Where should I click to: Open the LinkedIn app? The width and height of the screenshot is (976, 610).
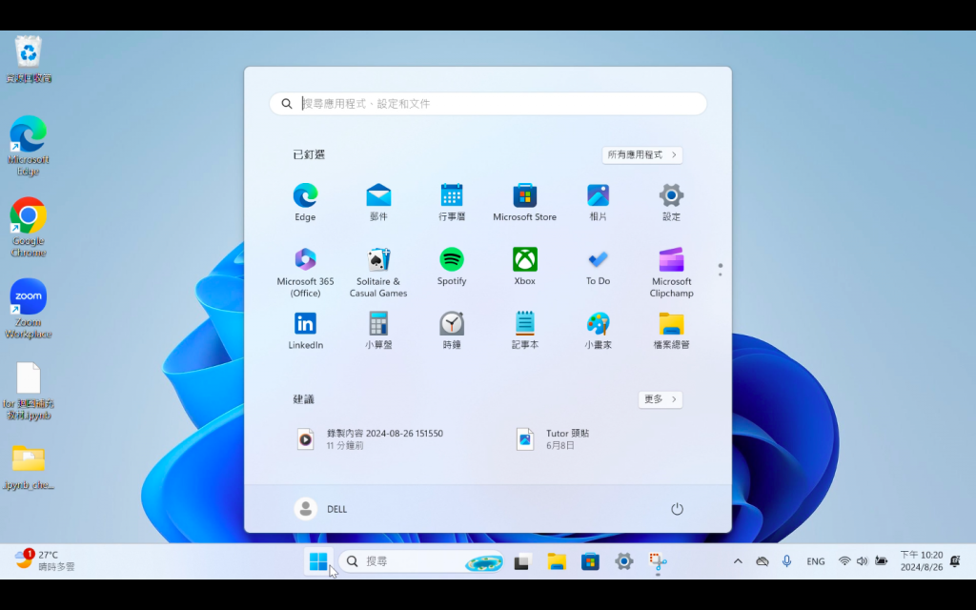305,331
